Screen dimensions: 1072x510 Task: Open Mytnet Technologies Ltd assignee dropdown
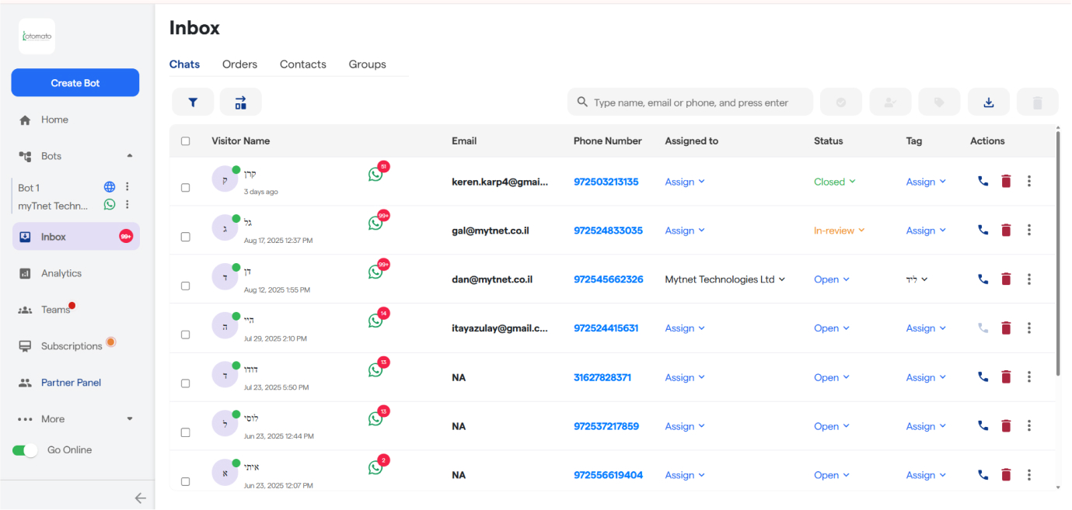click(725, 279)
